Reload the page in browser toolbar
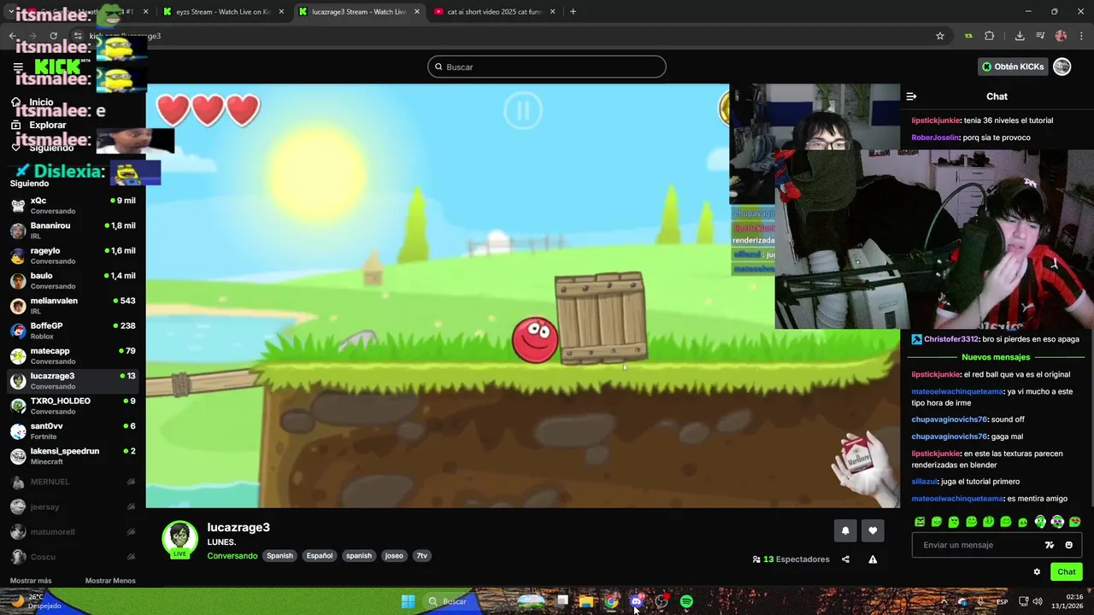Screen dimensions: 1094x615 coord(53,36)
